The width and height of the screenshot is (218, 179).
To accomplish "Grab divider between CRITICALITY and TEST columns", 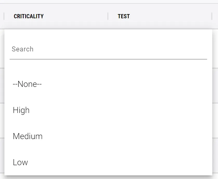I will tap(108, 16).
